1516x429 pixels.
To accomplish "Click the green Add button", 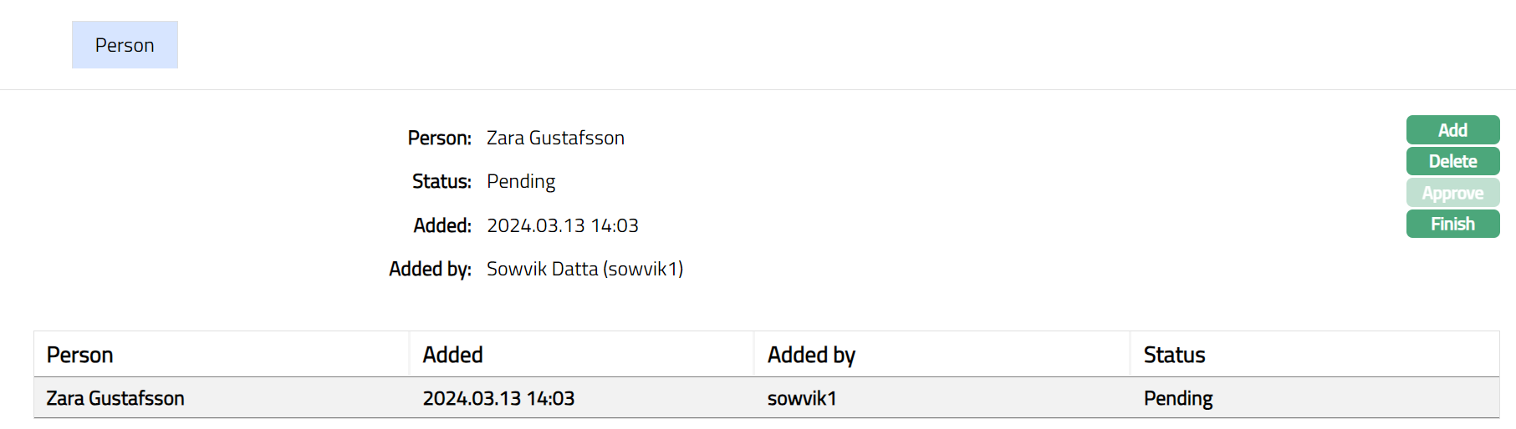I will (x=1452, y=130).
